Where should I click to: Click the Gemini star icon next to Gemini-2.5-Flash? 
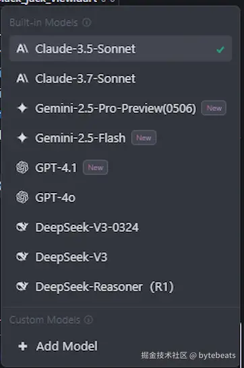22,138
